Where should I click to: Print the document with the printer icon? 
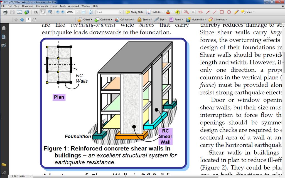[5, 12]
